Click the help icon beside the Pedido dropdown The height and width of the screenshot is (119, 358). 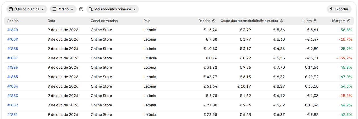point(81,9)
